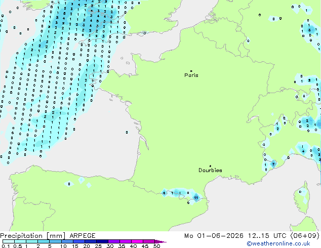Pick the 1–2 mm legend swatch
Viewport: 321px width, 248px height.
point(32,241)
